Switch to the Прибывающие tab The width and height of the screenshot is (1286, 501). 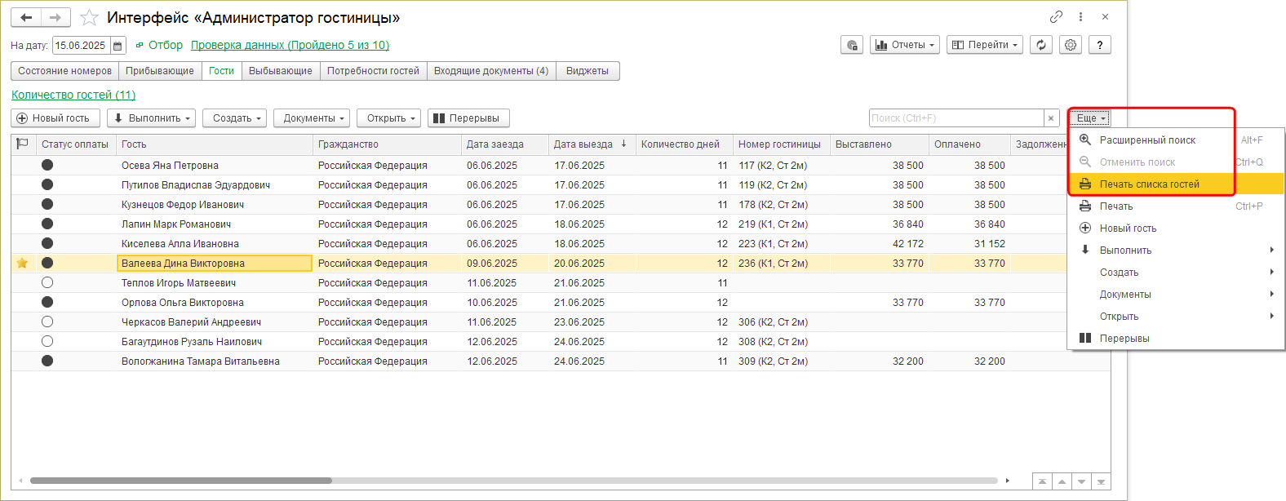tap(160, 71)
